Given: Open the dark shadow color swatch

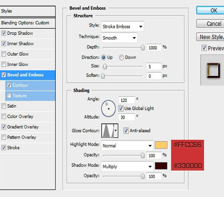Looking at the screenshot, I should [161, 166].
